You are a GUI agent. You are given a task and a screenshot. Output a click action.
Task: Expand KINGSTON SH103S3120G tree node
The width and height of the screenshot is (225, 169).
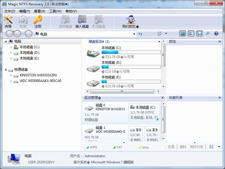11,75
